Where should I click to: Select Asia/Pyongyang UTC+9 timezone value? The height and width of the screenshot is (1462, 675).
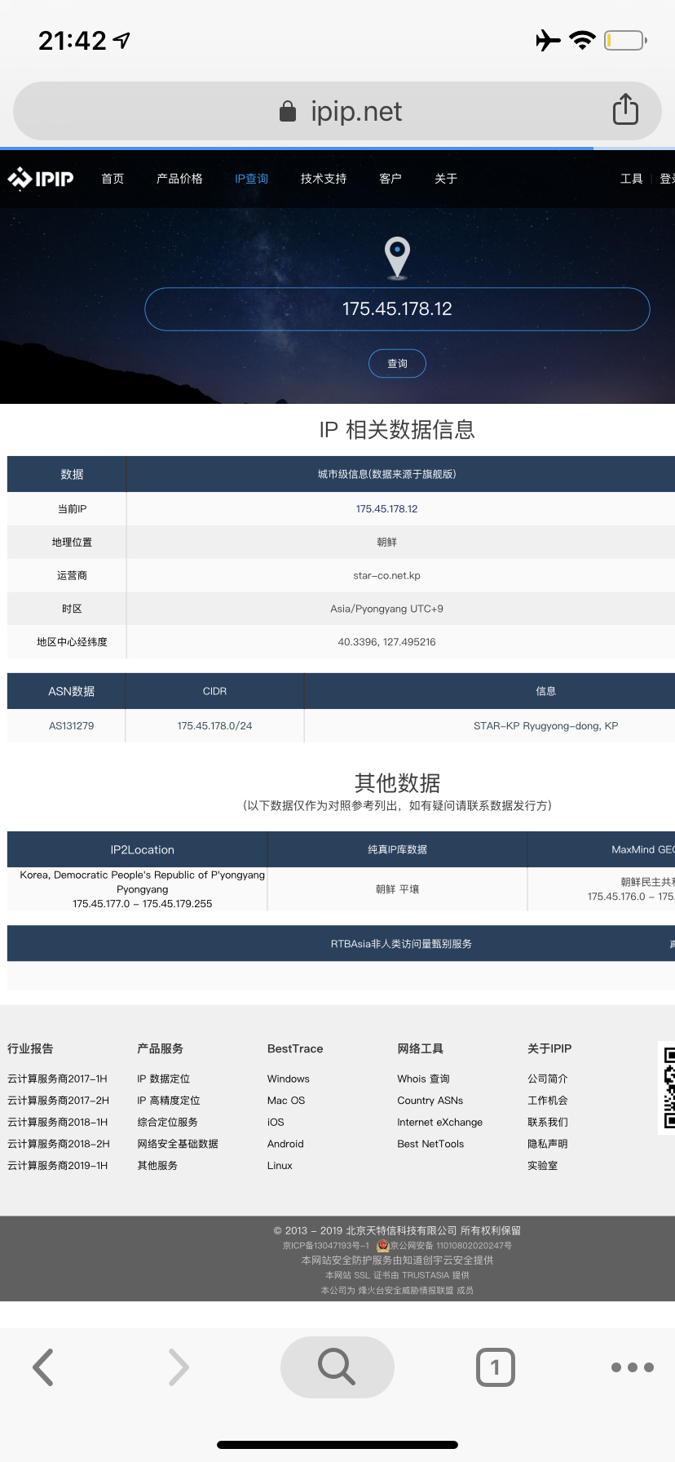pyautogui.click(x=386, y=609)
